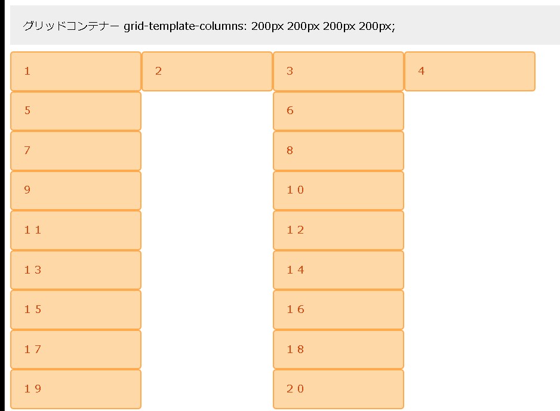Click grid cell number 3
Viewport: 560px width, 411px height.
pos(339,71)
